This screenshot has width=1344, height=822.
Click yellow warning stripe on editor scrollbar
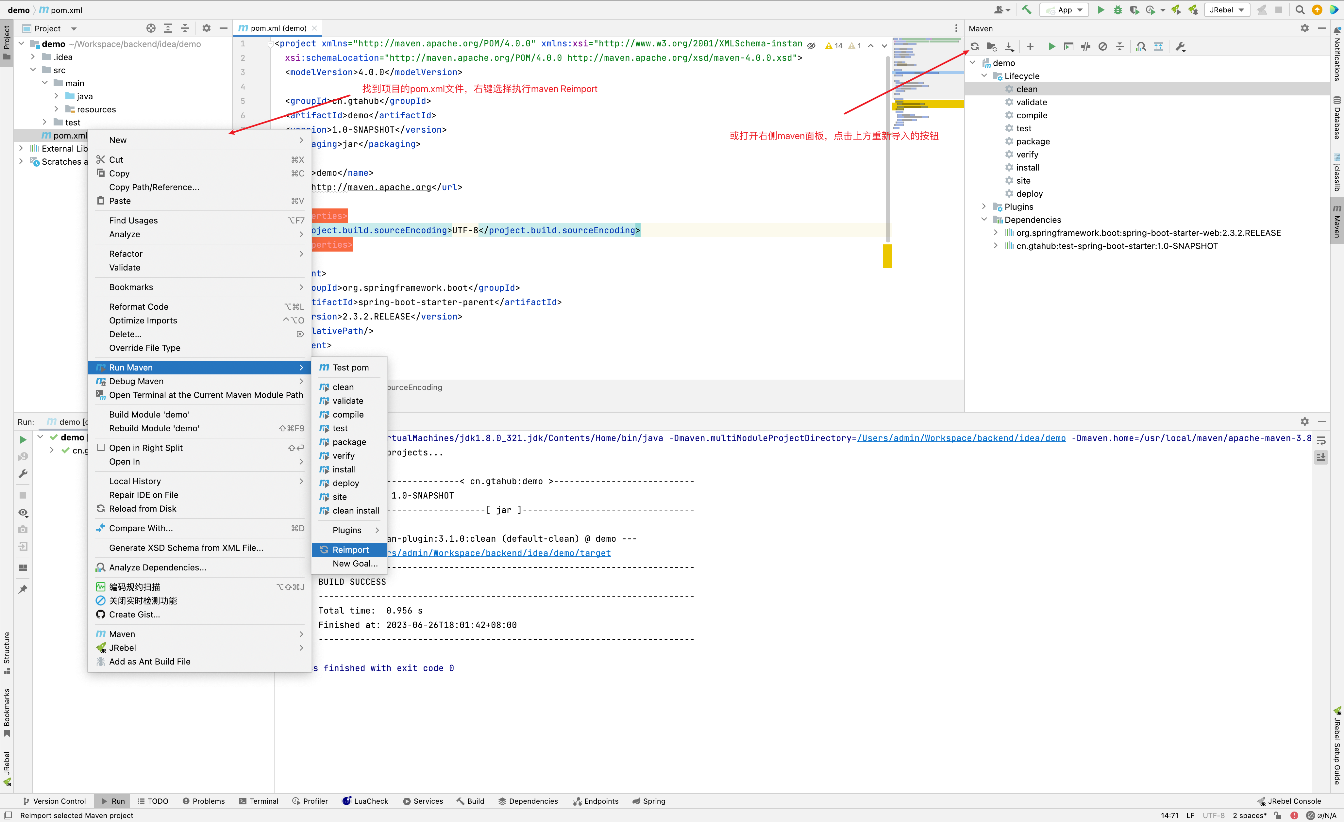(x=887, y=255)
